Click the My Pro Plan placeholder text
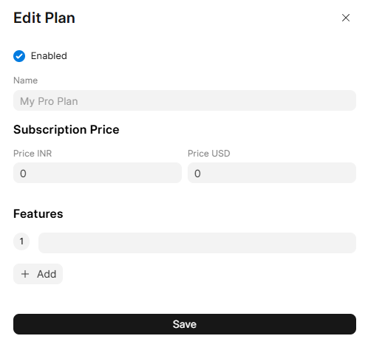368x350 pixels. click(49, 101)
